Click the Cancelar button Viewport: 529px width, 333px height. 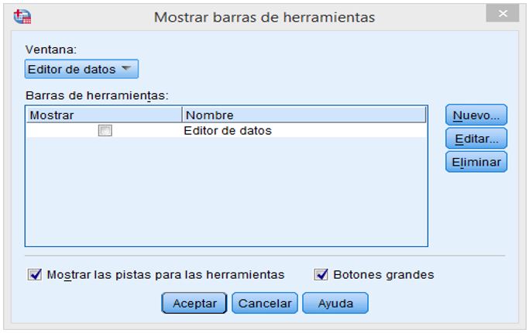coord(265,303)
